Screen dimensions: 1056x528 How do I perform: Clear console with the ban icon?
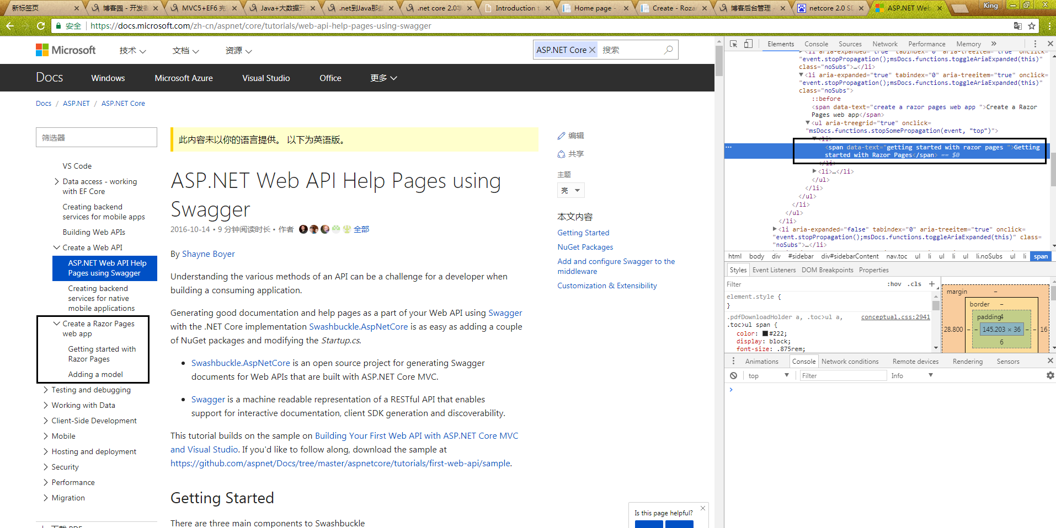tap(733, 375)
